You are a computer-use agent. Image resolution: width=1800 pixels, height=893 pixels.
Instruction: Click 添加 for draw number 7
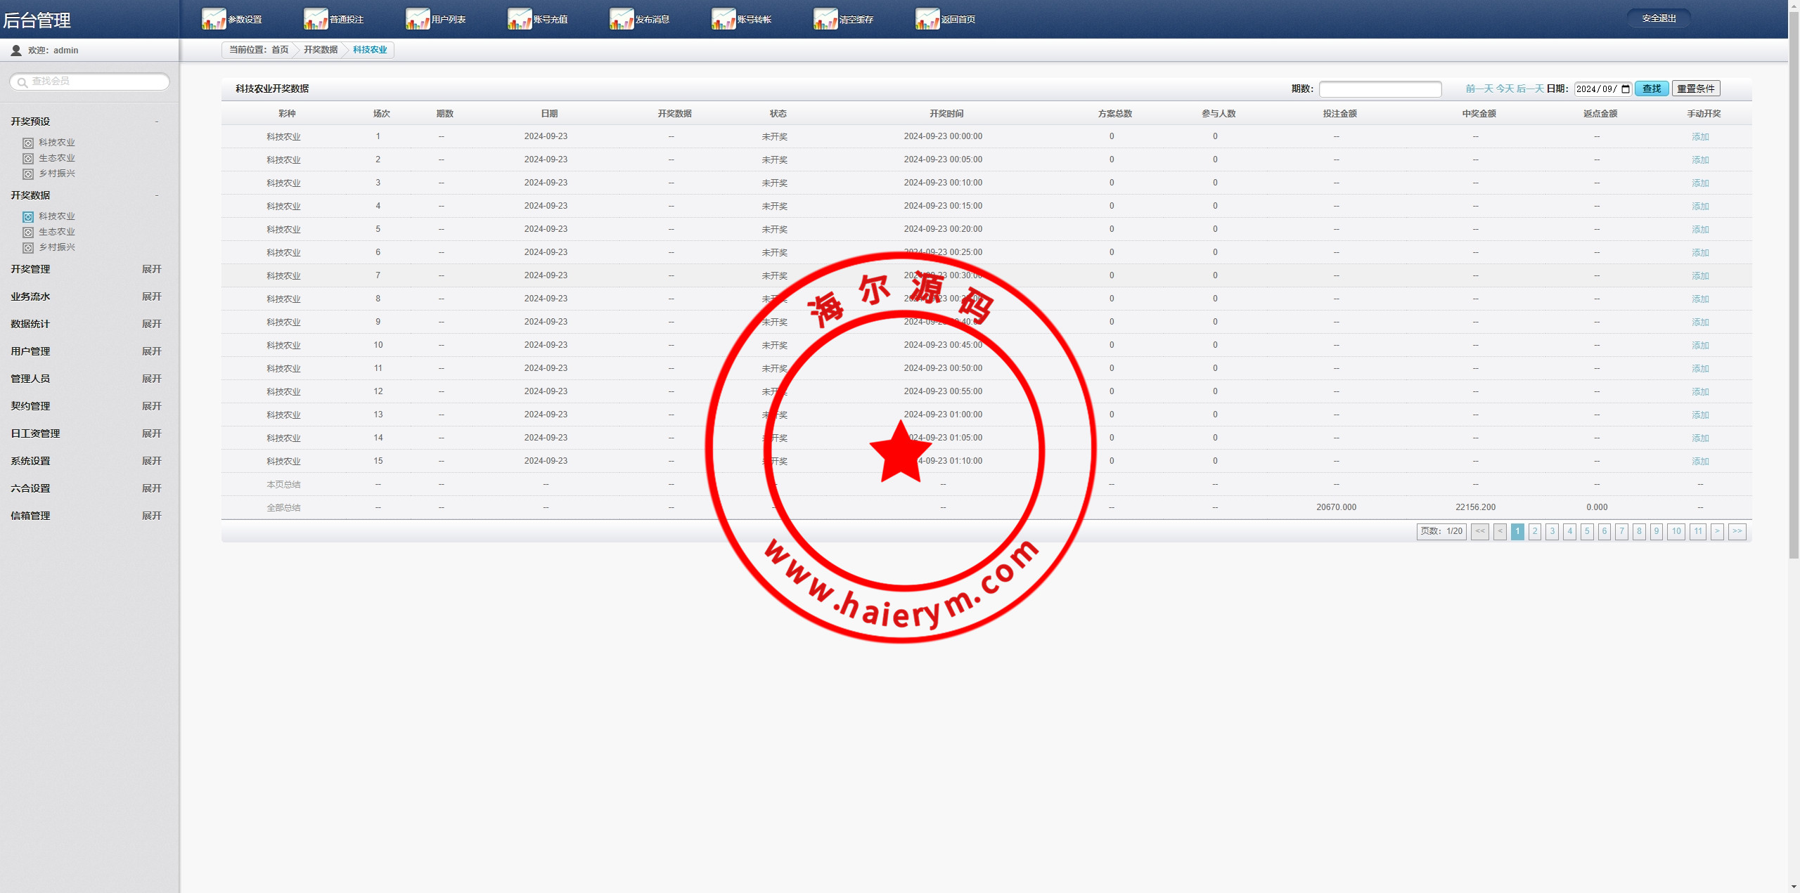coord(1699,276)
